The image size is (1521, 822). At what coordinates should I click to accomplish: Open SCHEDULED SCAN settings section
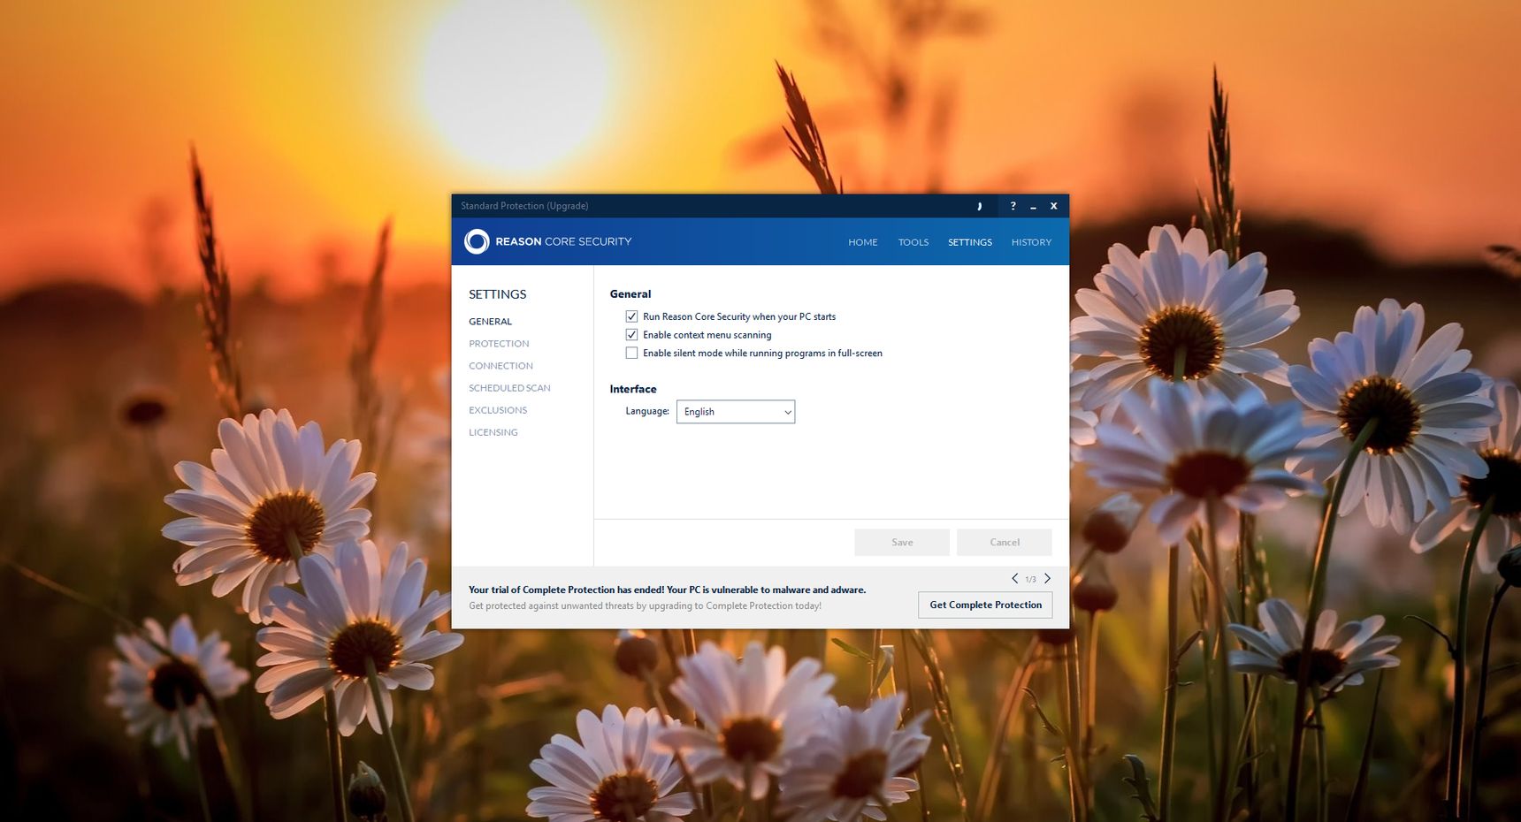pyautogui.click(x=509, y=388)
